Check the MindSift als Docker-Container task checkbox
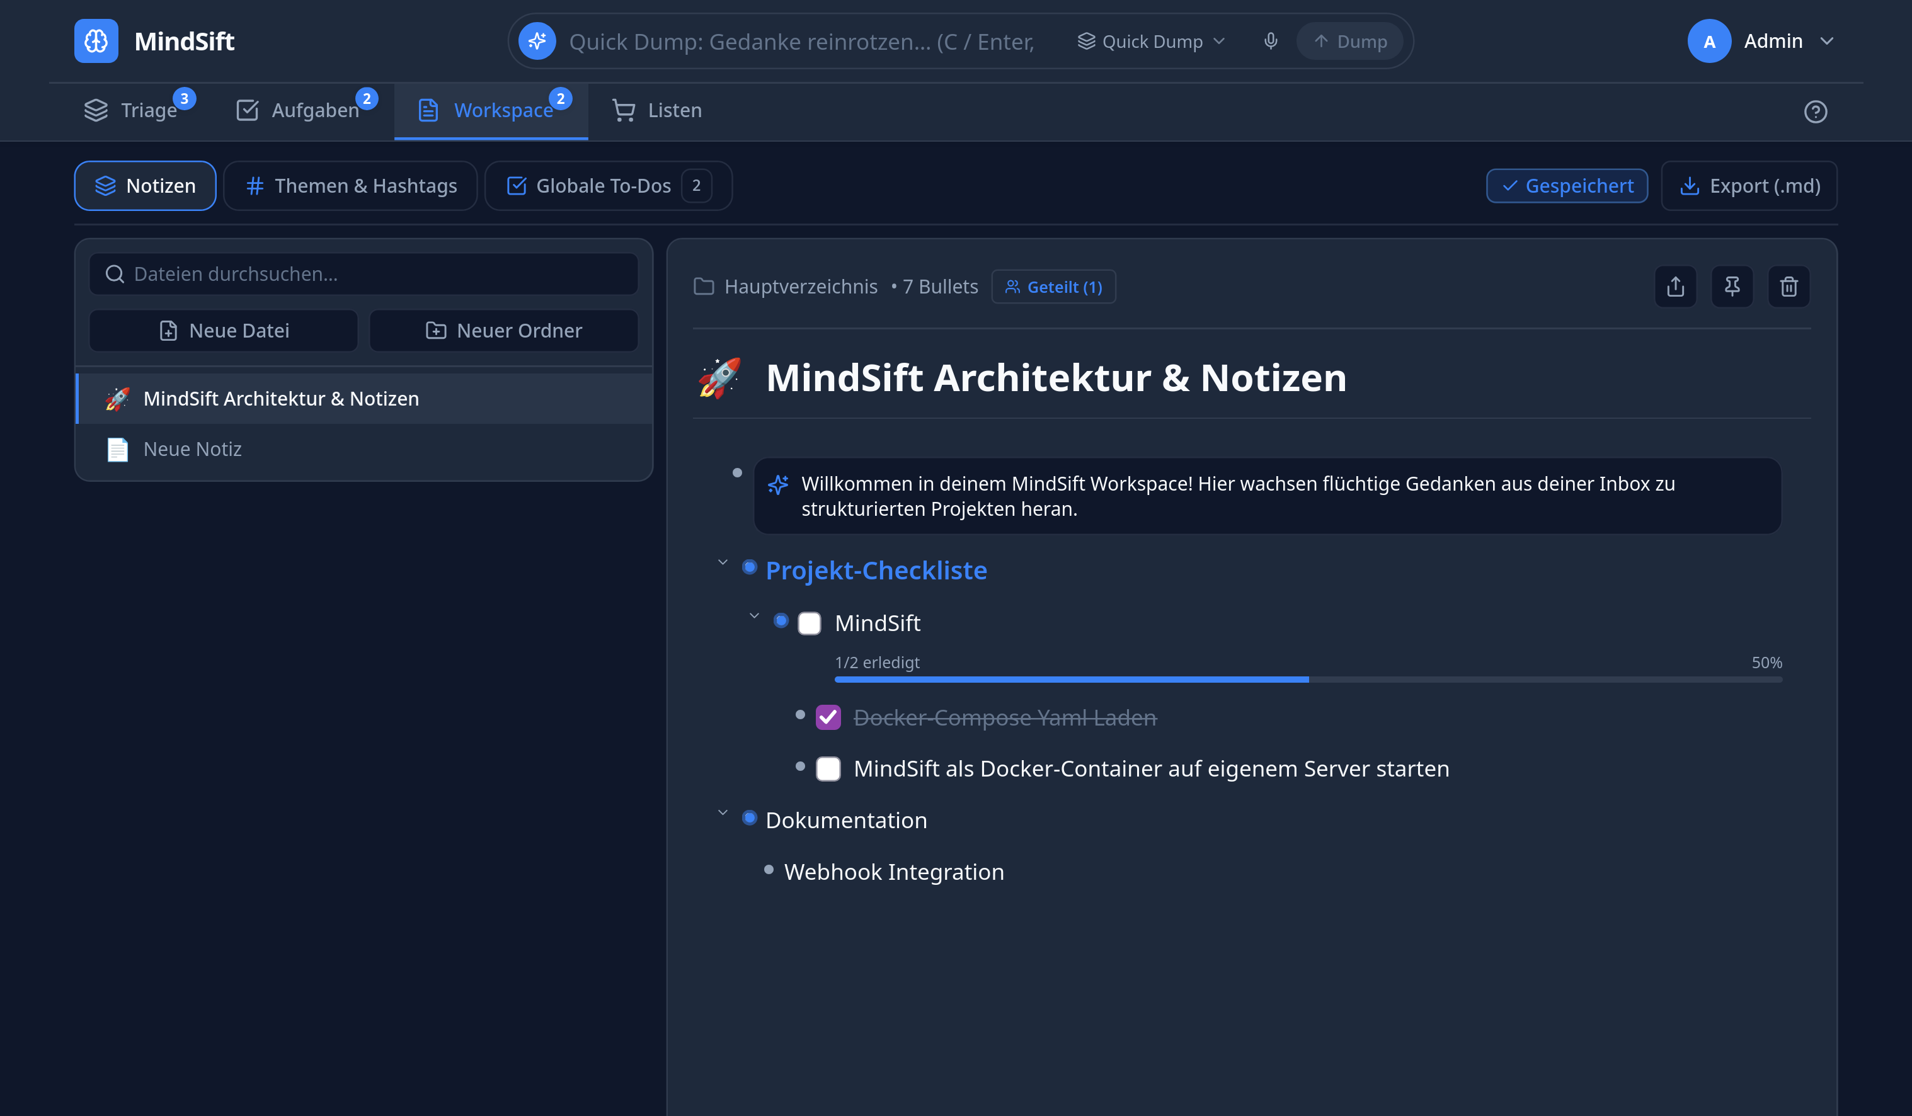Viewport: 1912px width, 1116px height. coord(828,769)
